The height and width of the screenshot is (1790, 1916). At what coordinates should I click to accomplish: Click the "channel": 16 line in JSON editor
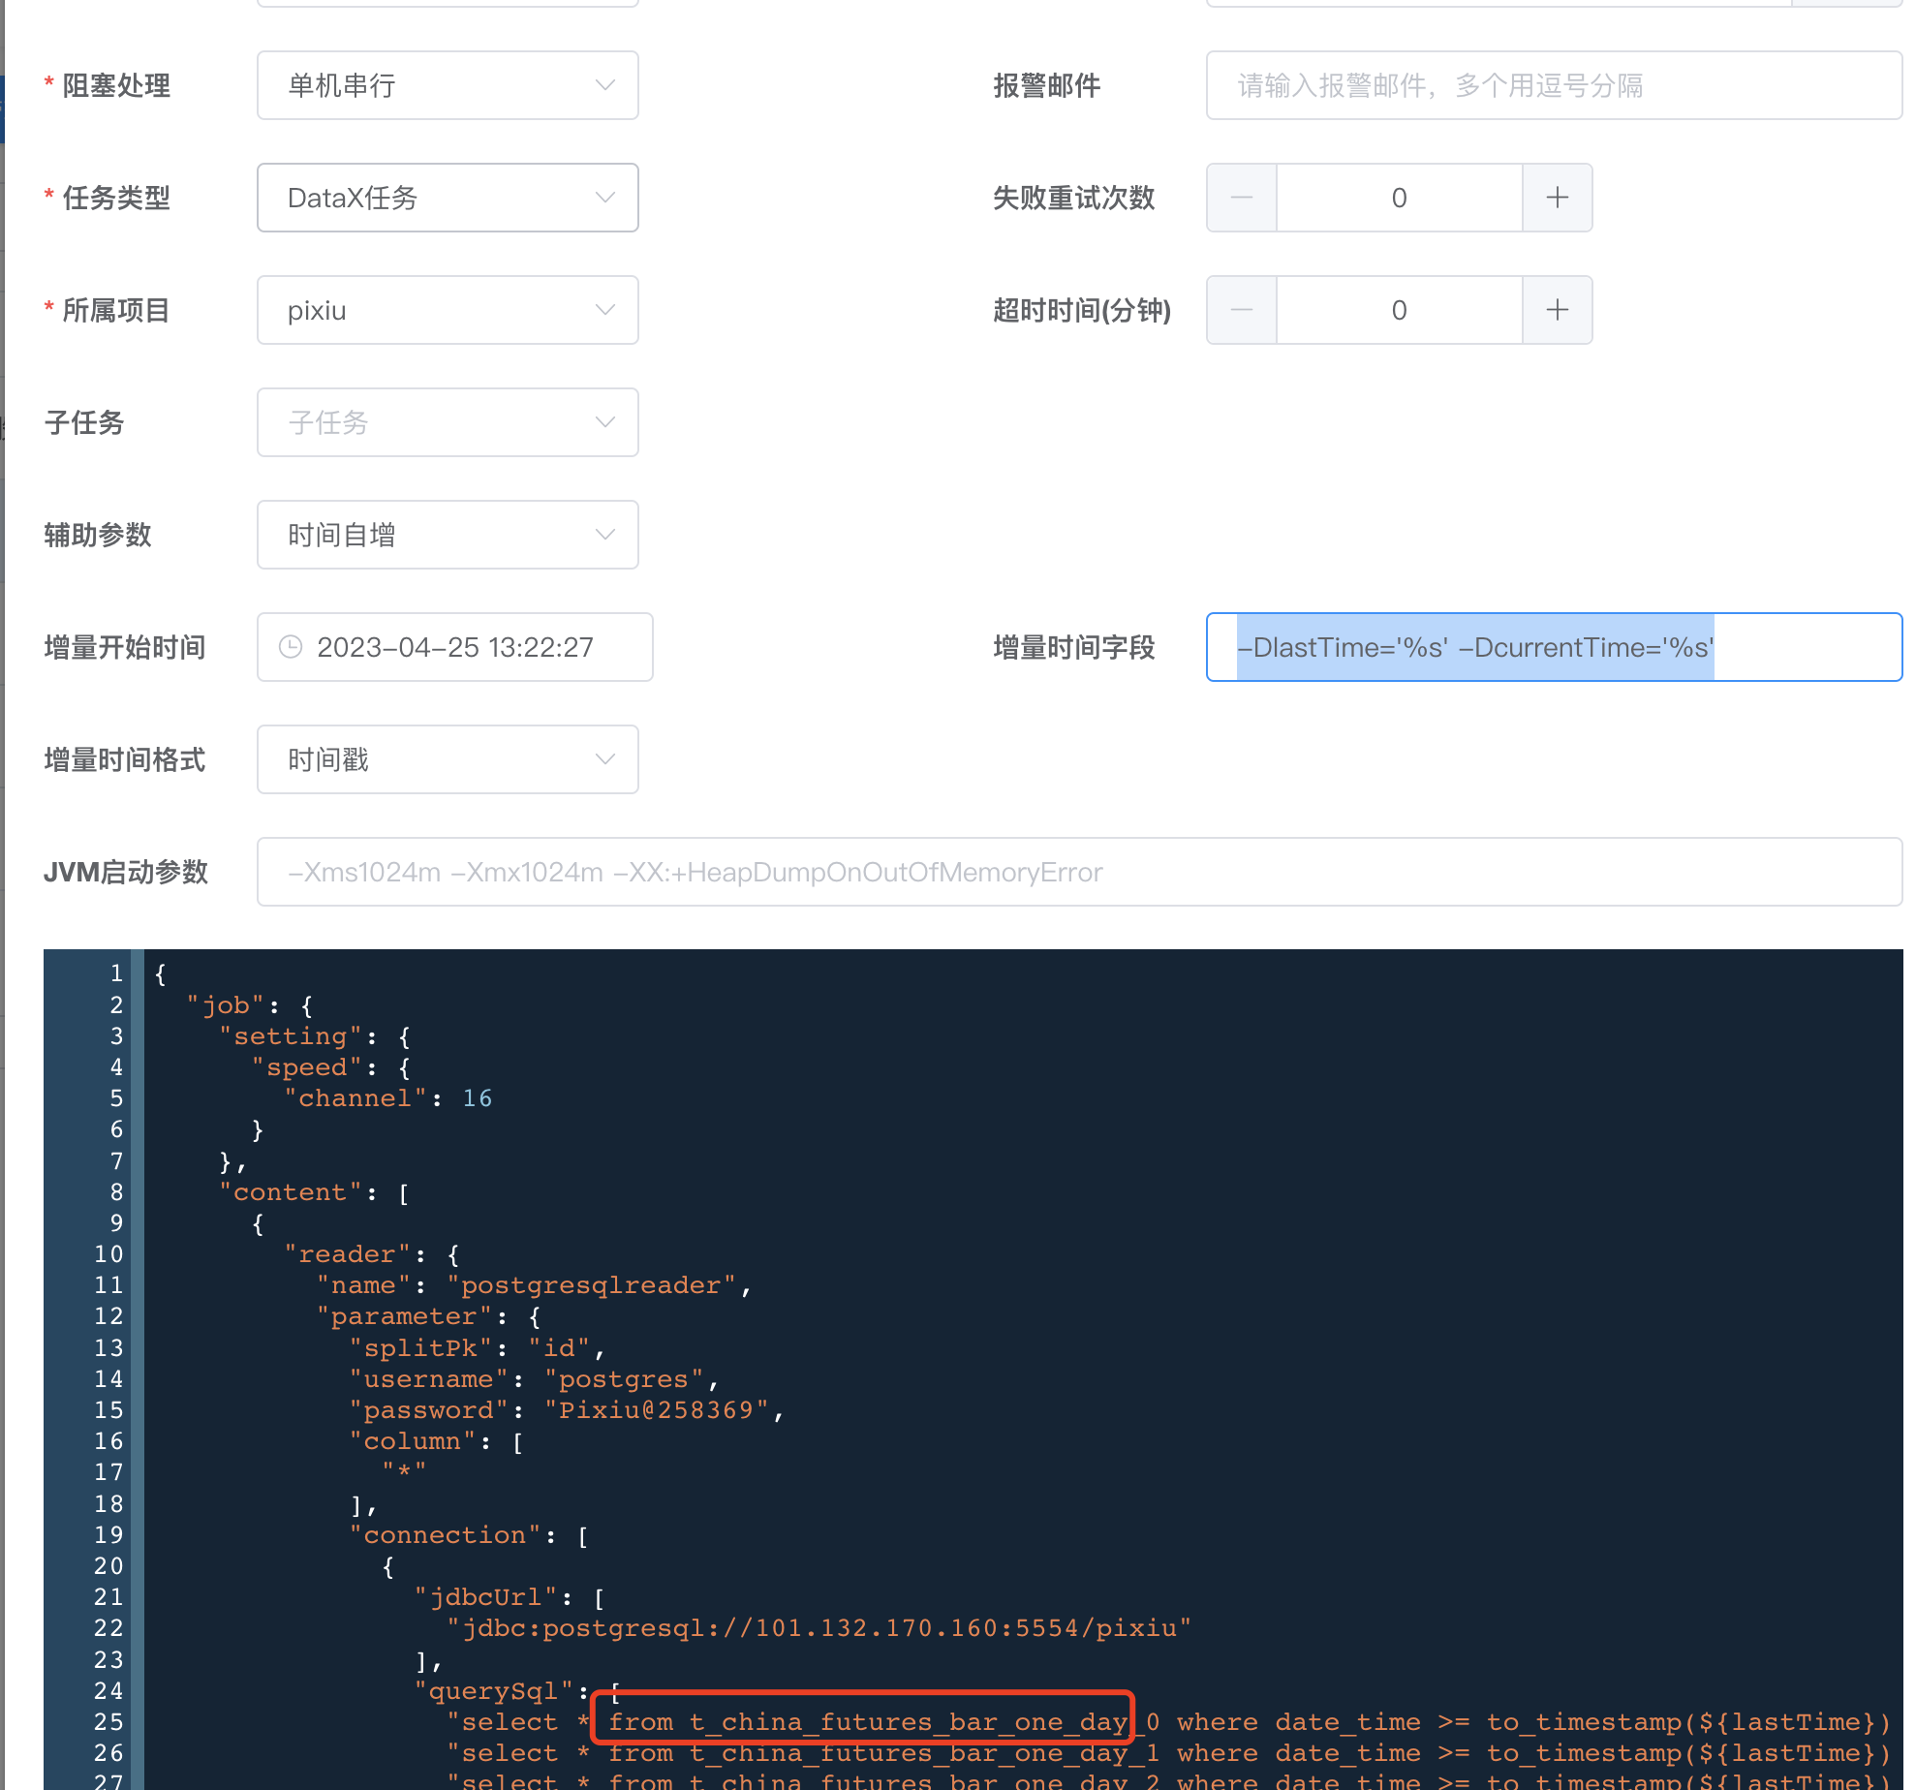coord(387,1097)
